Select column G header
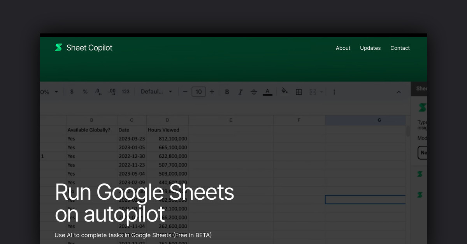The height and width of the screenshot is (244, 467). click(379, 120)
